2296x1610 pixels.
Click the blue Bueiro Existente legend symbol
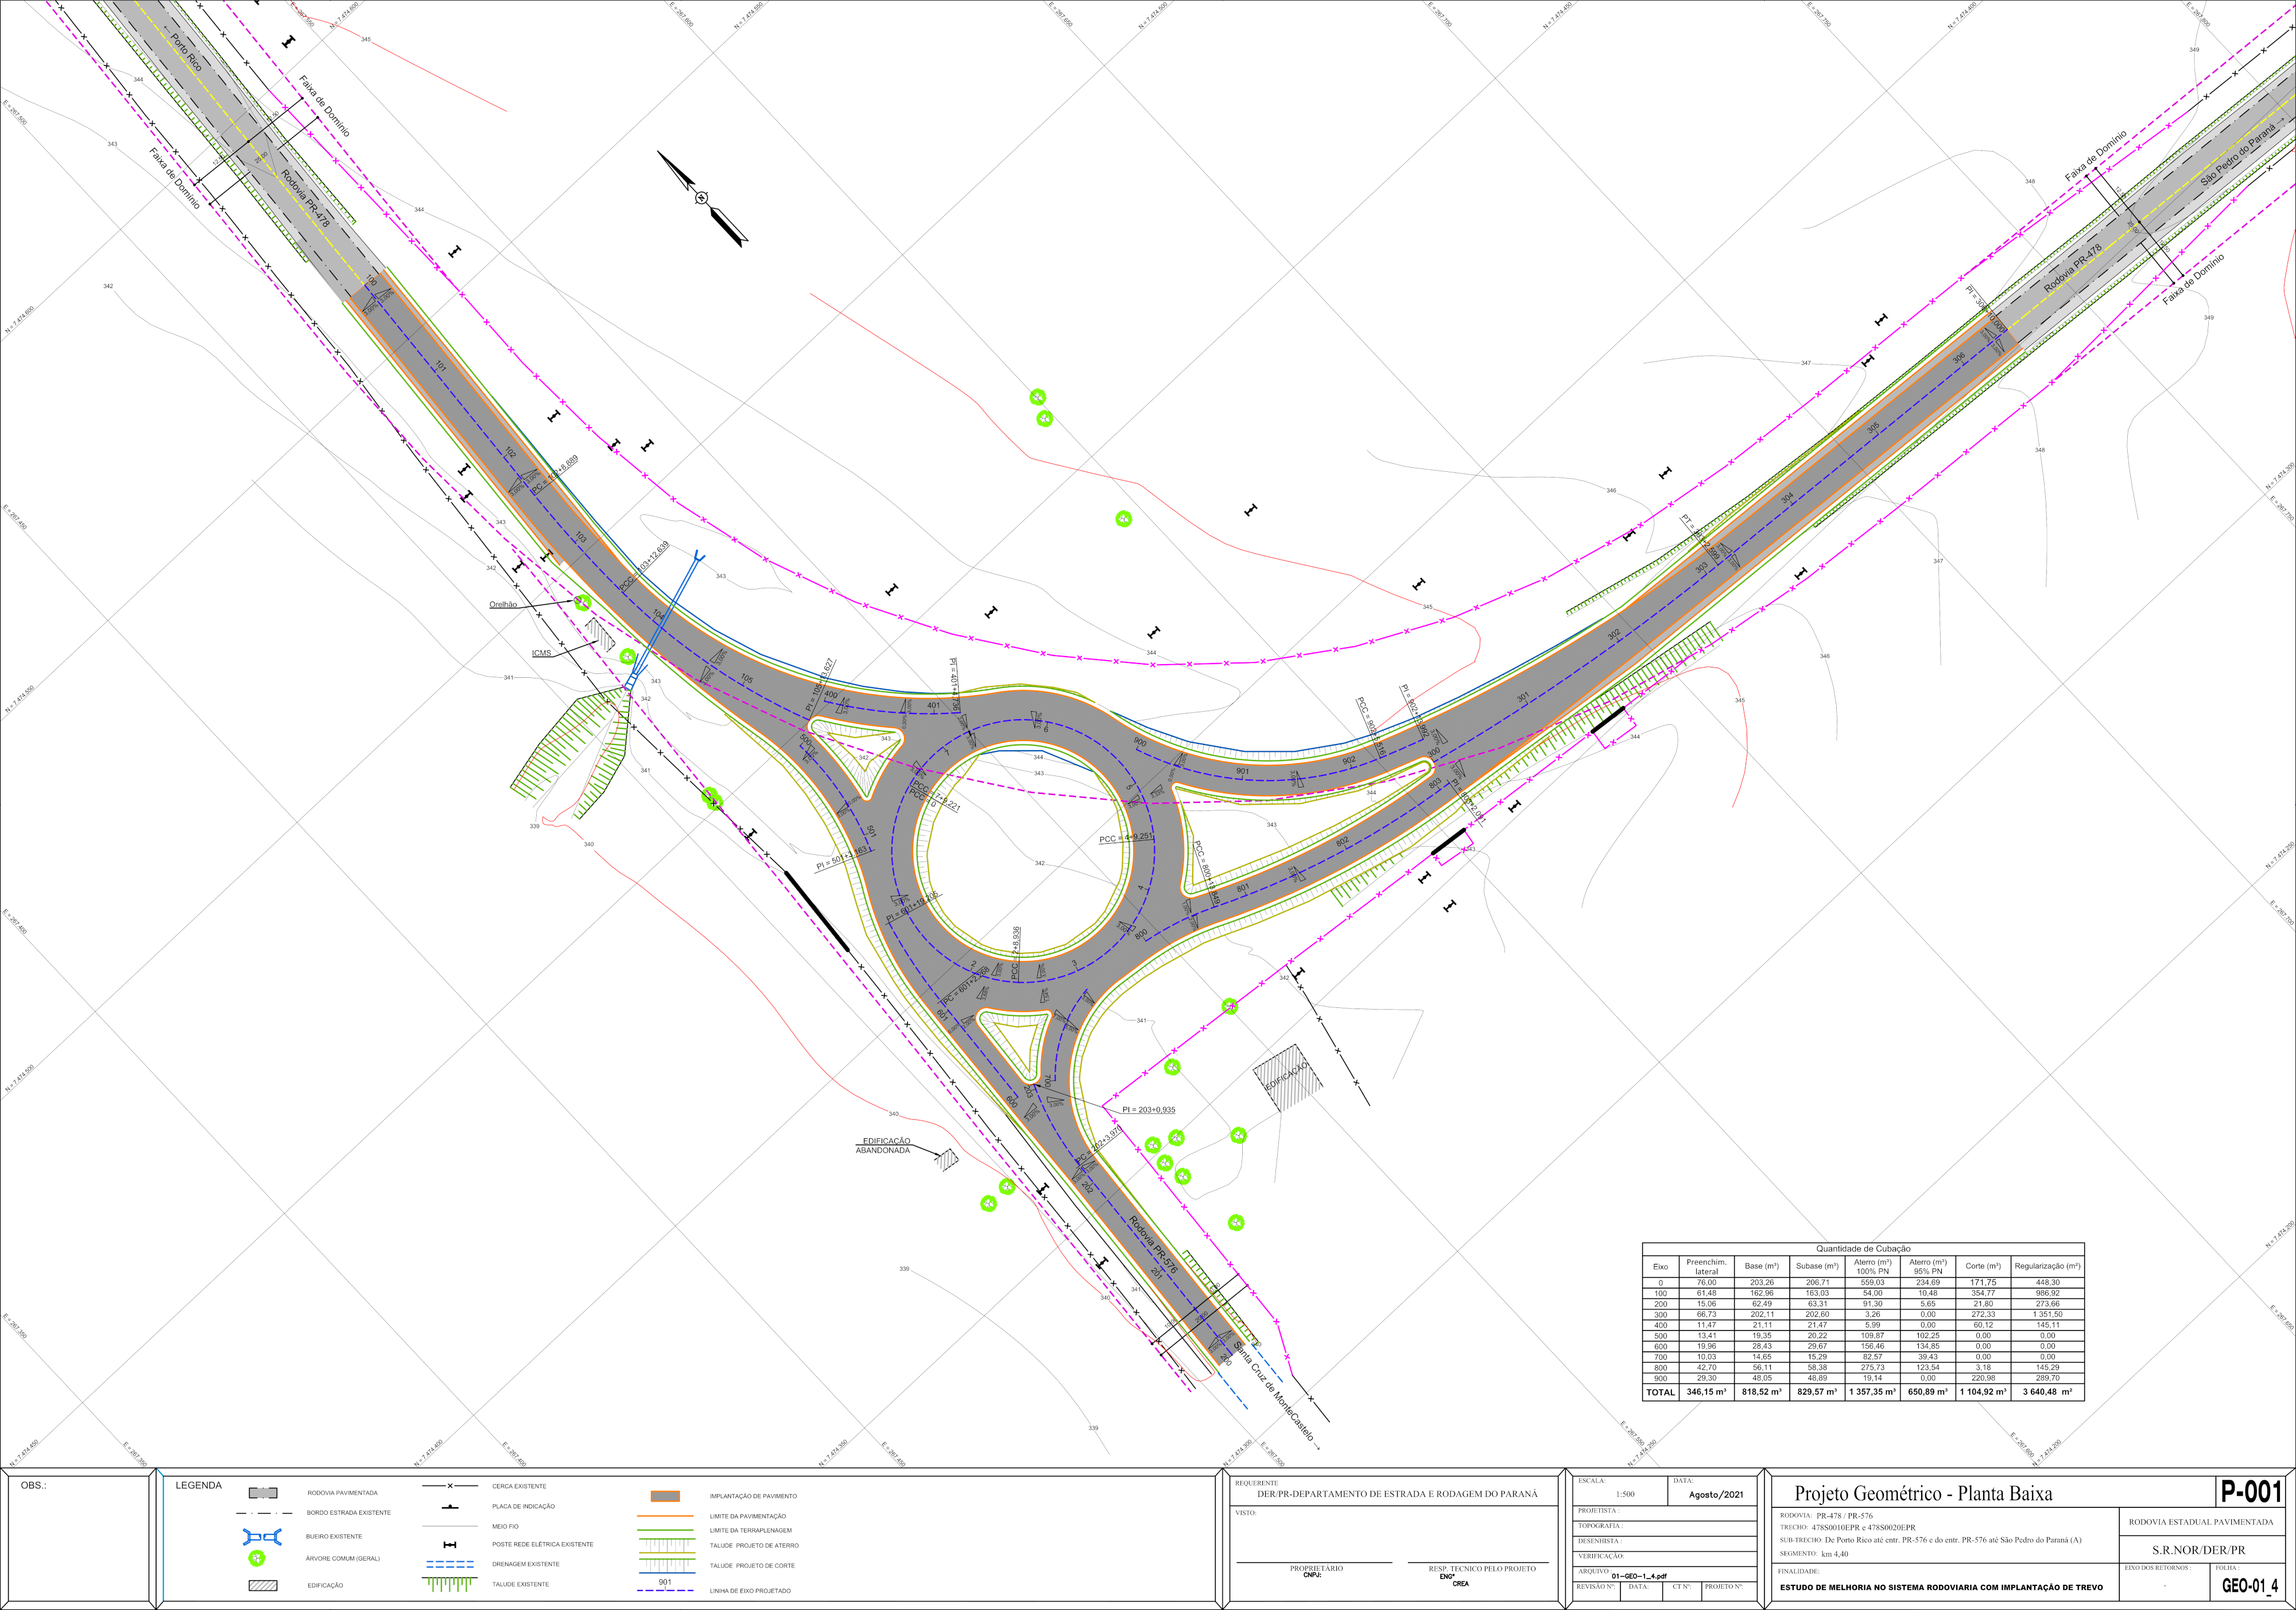click(x=262, y=1537)
